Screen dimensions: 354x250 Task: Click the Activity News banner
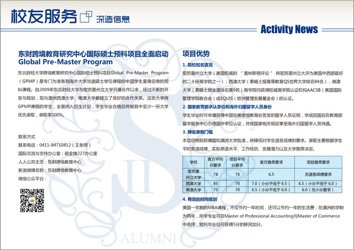(289, 29)
